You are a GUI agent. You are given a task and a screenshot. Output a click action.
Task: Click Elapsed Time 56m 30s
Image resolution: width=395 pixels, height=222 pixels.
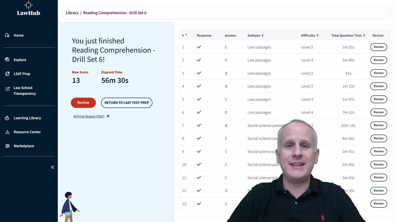point(115,80)
